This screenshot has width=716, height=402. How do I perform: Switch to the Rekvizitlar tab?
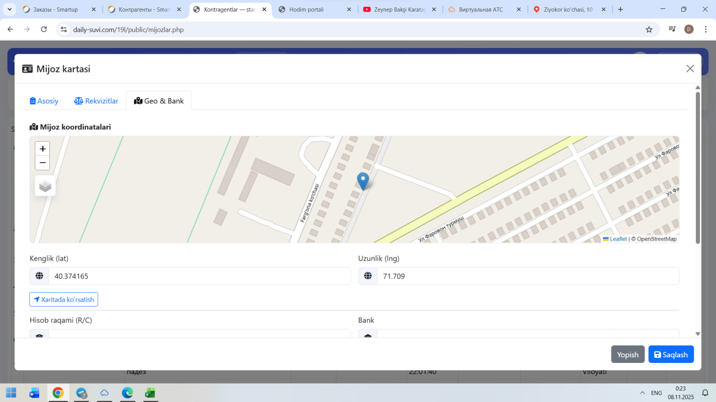[x=96, y=101]
